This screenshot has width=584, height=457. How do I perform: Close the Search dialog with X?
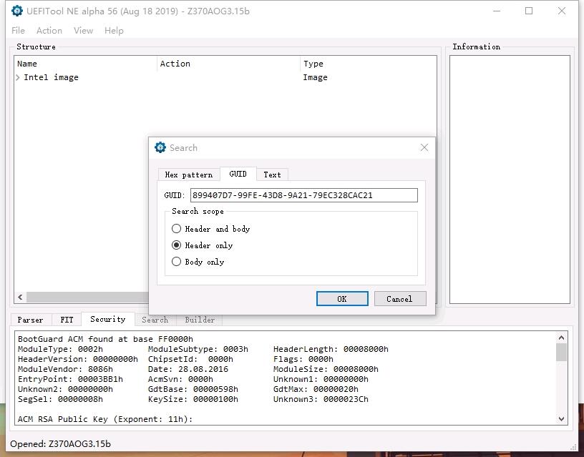(424, 147)
